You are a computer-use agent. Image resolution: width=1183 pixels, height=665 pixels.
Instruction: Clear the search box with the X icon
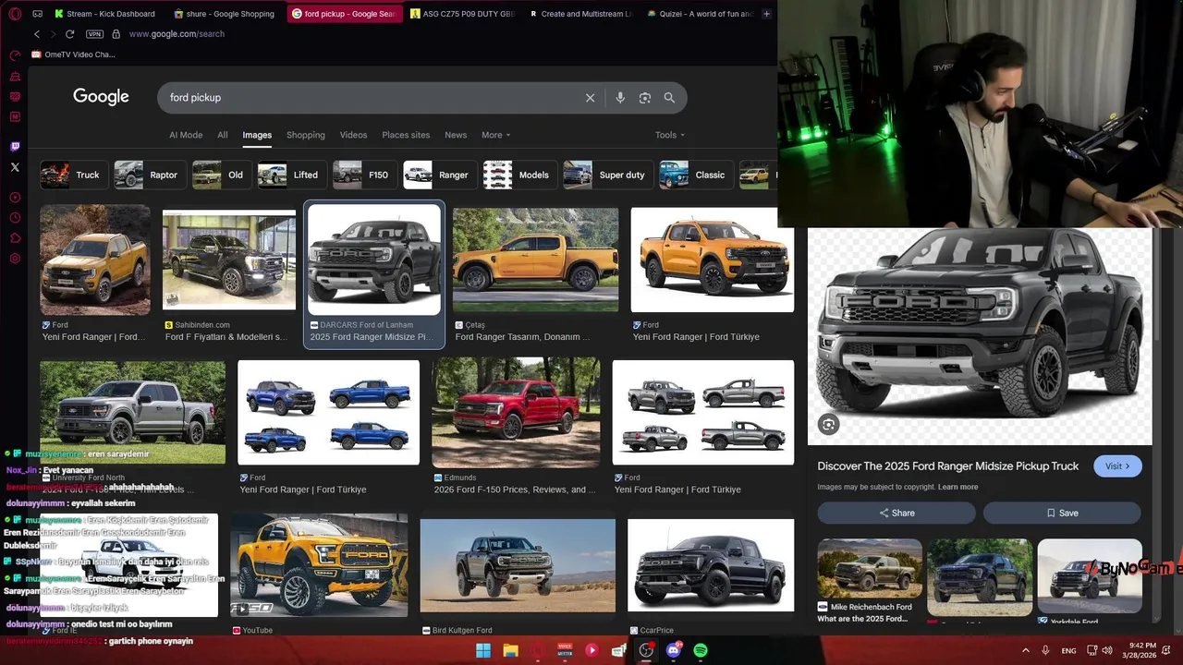coord(590,98)
